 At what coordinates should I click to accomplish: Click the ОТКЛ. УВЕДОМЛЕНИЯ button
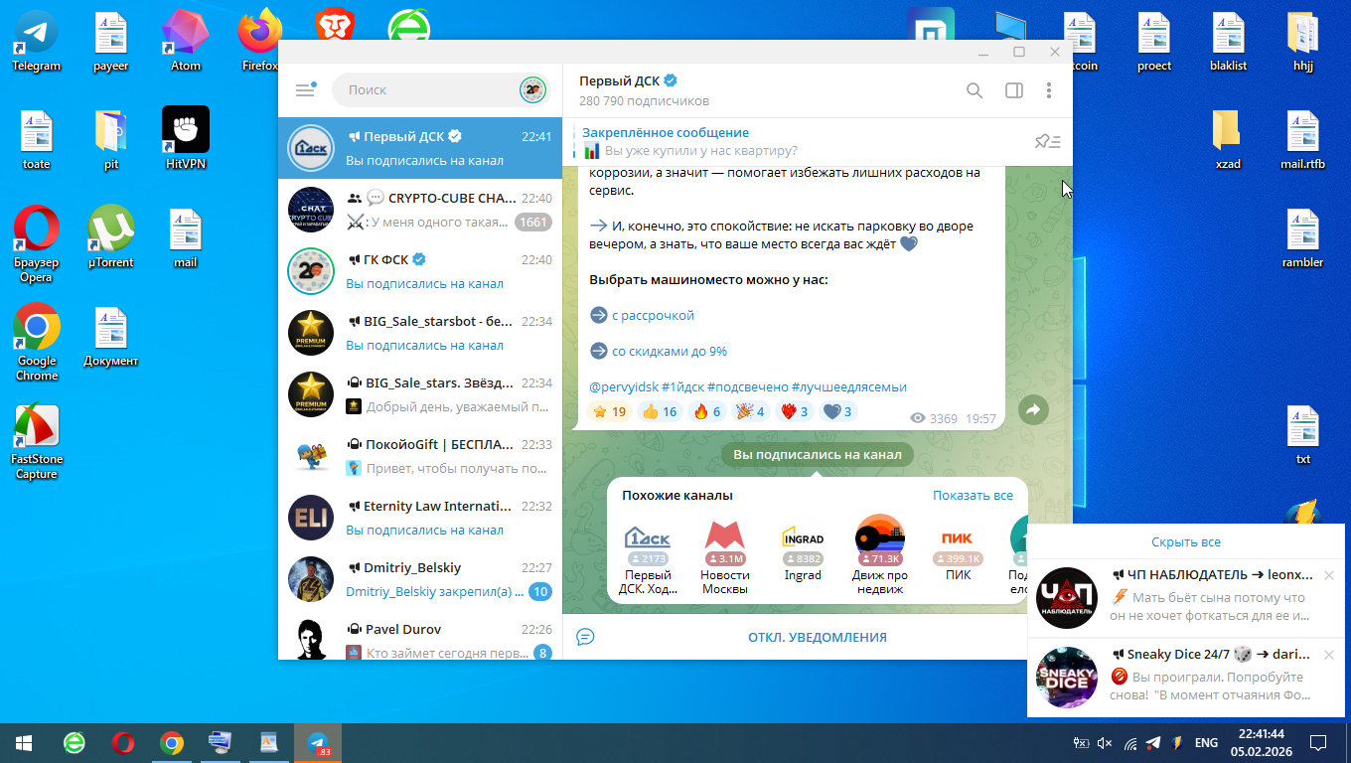(818, 637)
